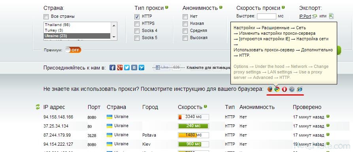Click help icon next to Тип прокси
353x152 pixels.
(166, 8)
